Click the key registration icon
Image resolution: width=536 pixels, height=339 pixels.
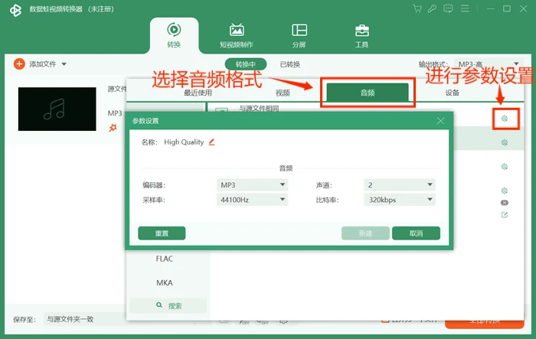[432, 8]
